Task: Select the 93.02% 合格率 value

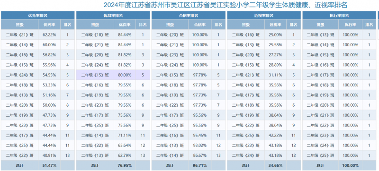Action: pyautogui.click(x=200, y=145)
